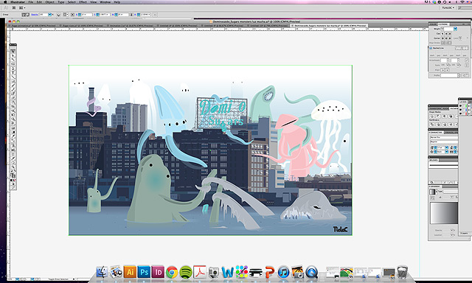This screenshot has width=472, height=283.
Task: Open the Opacity dropdown in Control bar
Action: pyautogui.click(x=50, y=15)
